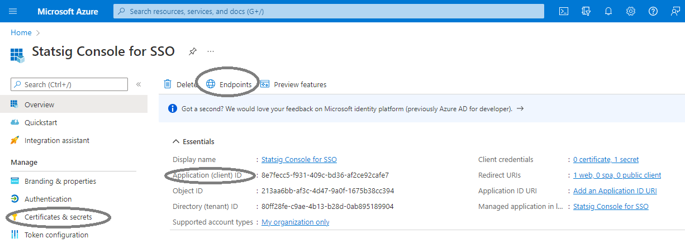Open portal settings gear
Screen dimensions: 685x243
point(631,11)
